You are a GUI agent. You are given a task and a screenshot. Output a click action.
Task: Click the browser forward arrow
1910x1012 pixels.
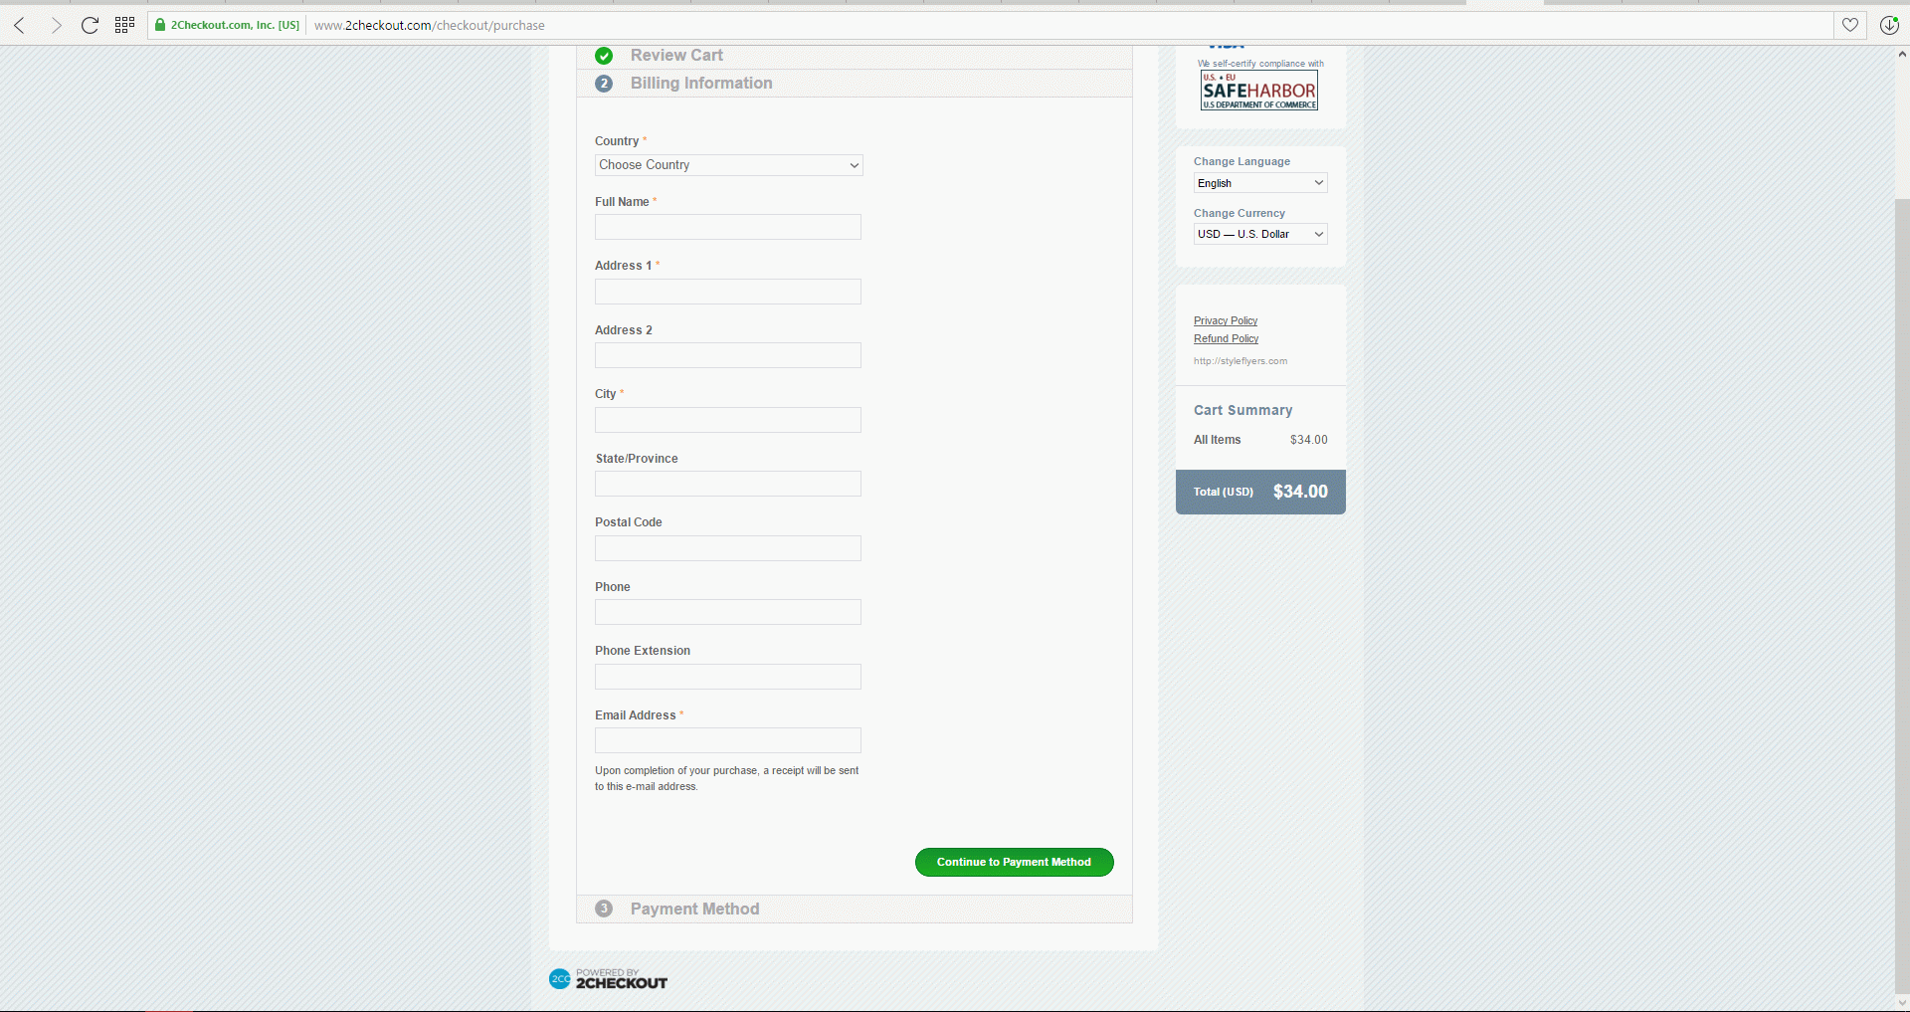[56, 25]
